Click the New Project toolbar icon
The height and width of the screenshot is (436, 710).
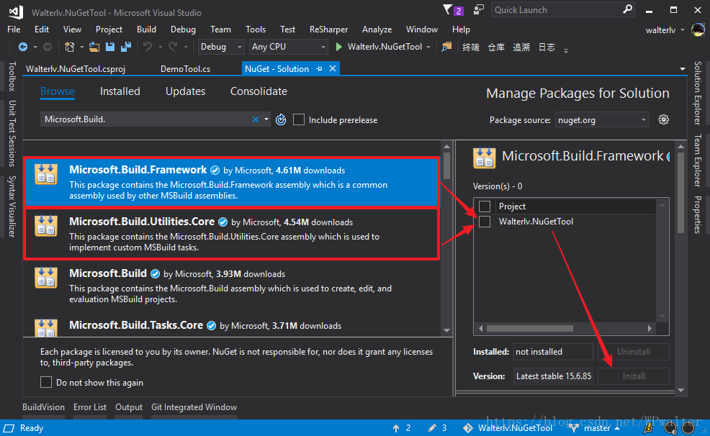click(69, 47)
